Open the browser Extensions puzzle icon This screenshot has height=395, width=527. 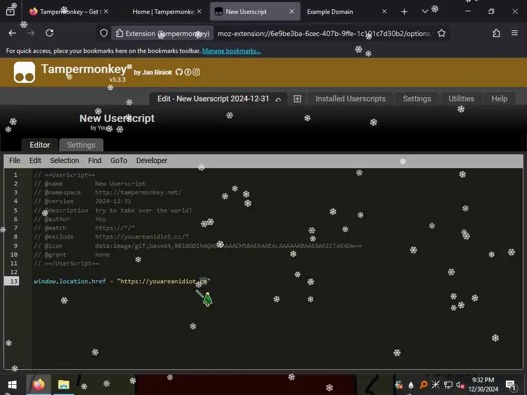496,33
